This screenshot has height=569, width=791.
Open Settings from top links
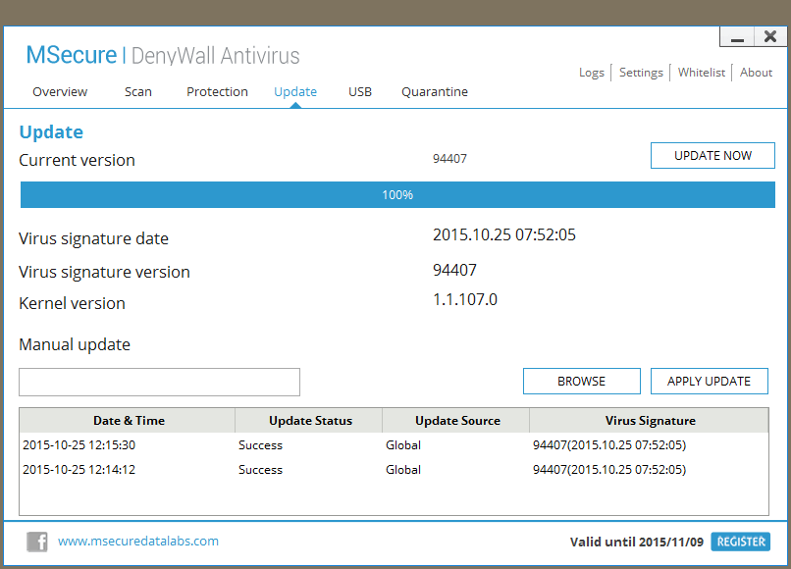point(641,73)
